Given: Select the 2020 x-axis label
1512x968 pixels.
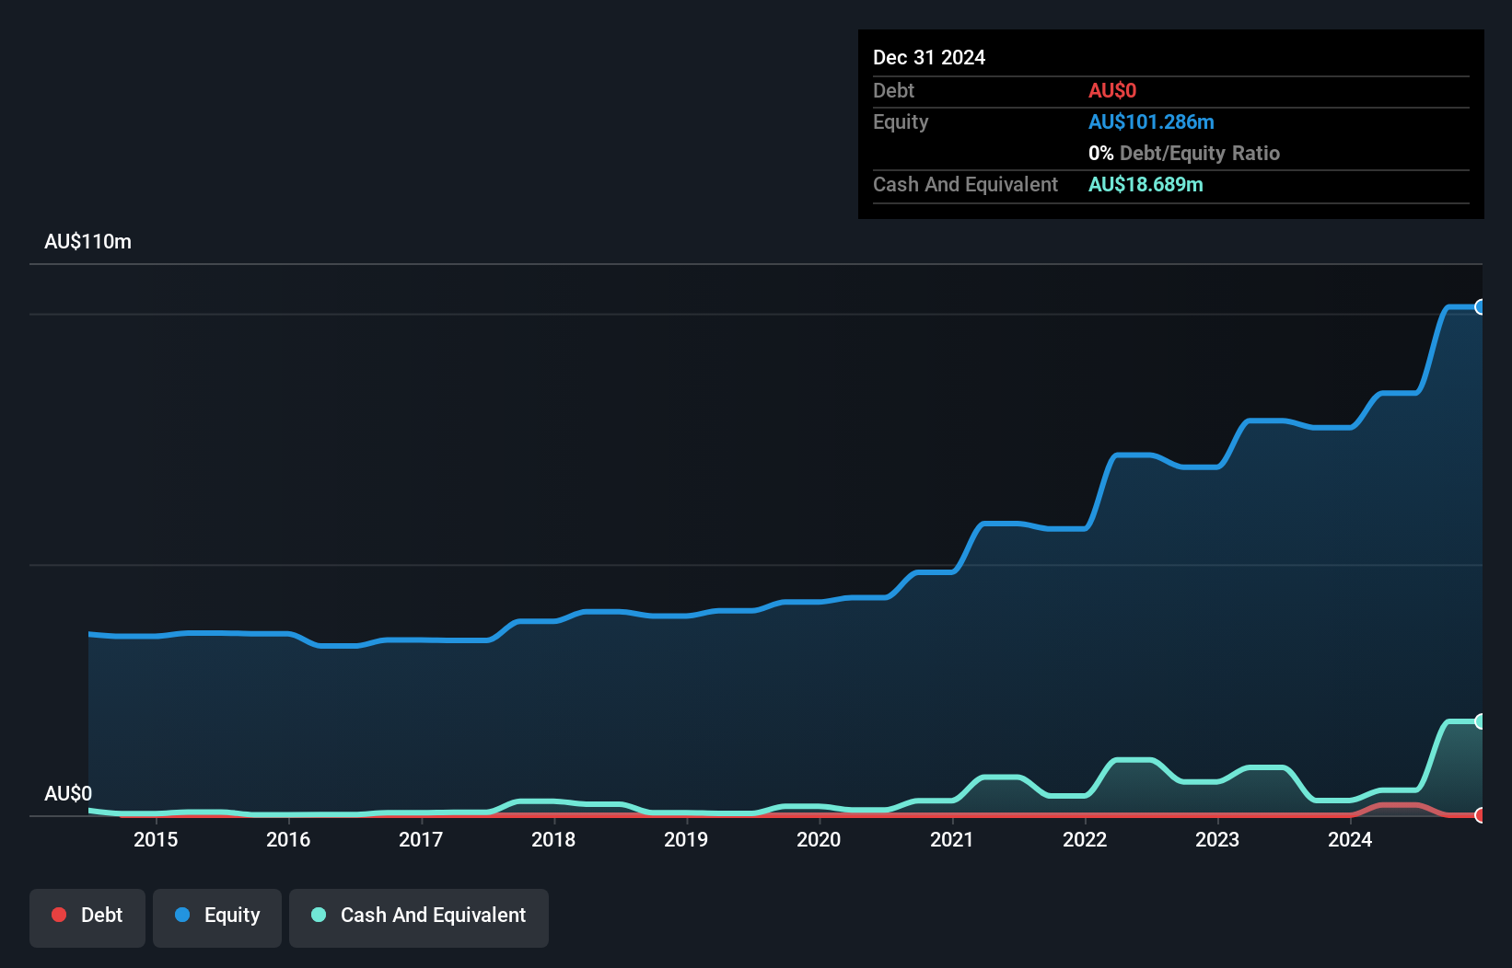Looking at the screenshot, I should (819, 839).
